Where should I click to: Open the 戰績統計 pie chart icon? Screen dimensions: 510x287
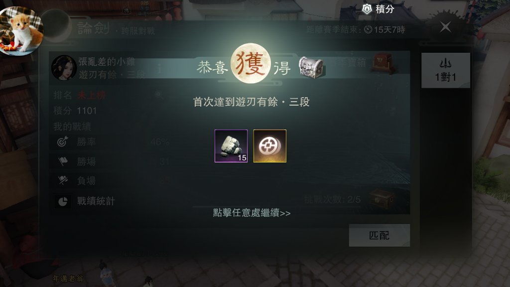point(63,201)
